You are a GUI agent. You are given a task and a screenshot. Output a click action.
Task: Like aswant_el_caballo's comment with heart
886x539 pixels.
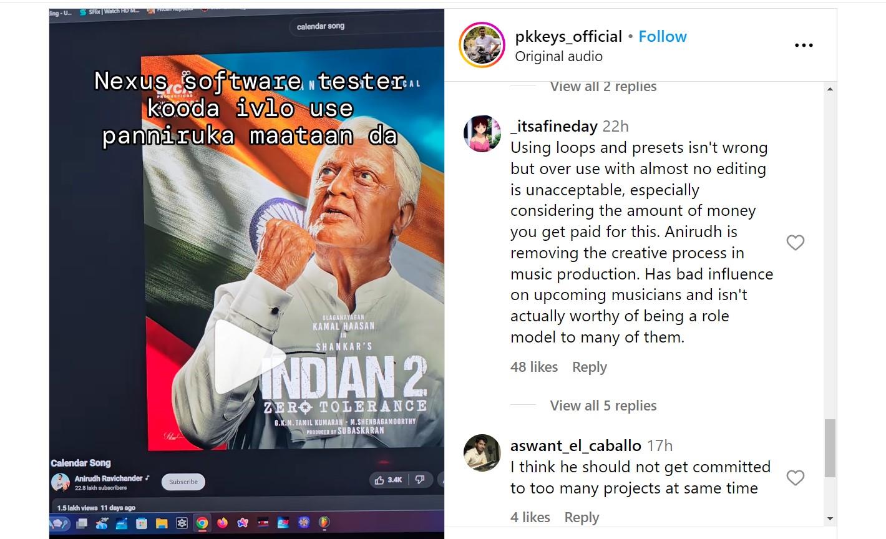[795, 478]
